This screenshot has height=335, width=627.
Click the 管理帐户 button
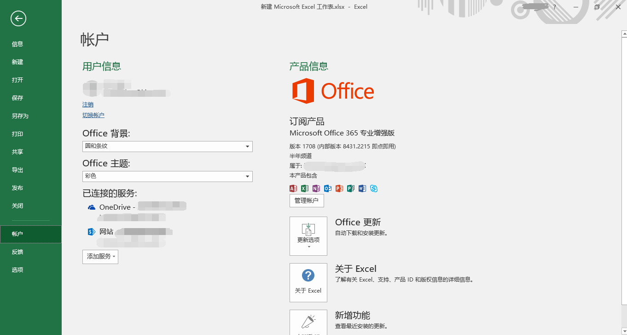[306, 200]
